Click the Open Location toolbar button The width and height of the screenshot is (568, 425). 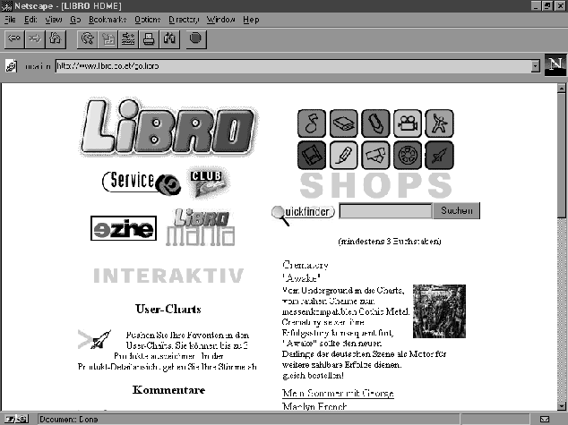tap(128, 39)
